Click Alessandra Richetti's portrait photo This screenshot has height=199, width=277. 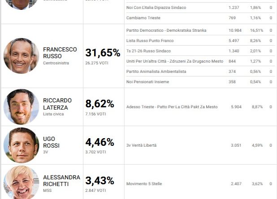tap(21, 182)
